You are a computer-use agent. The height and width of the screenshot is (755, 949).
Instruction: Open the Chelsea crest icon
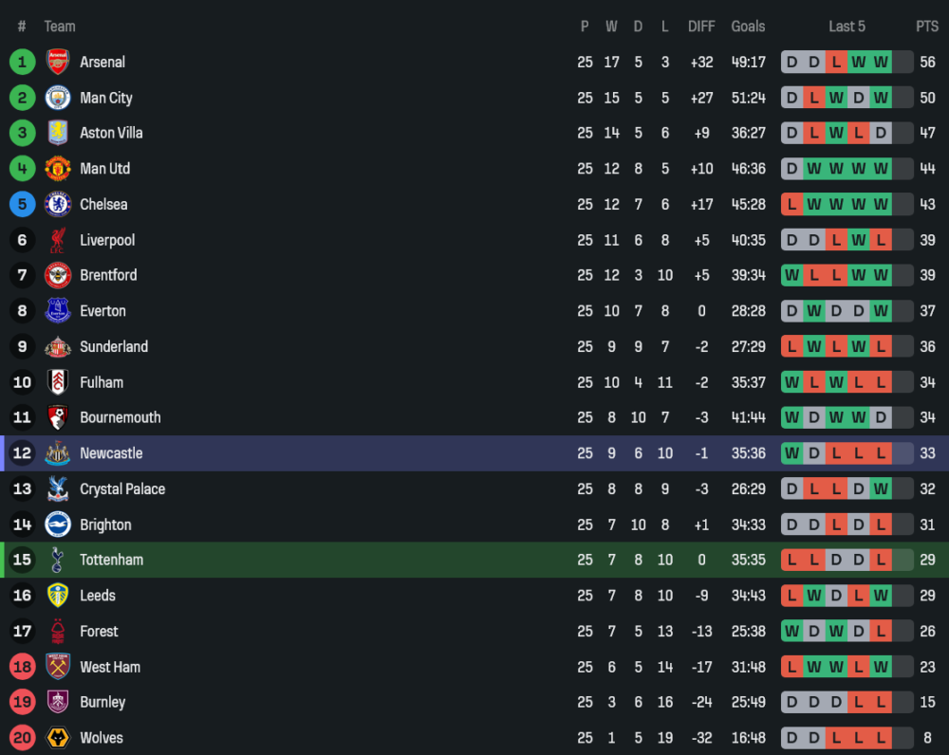click(58, 204)
